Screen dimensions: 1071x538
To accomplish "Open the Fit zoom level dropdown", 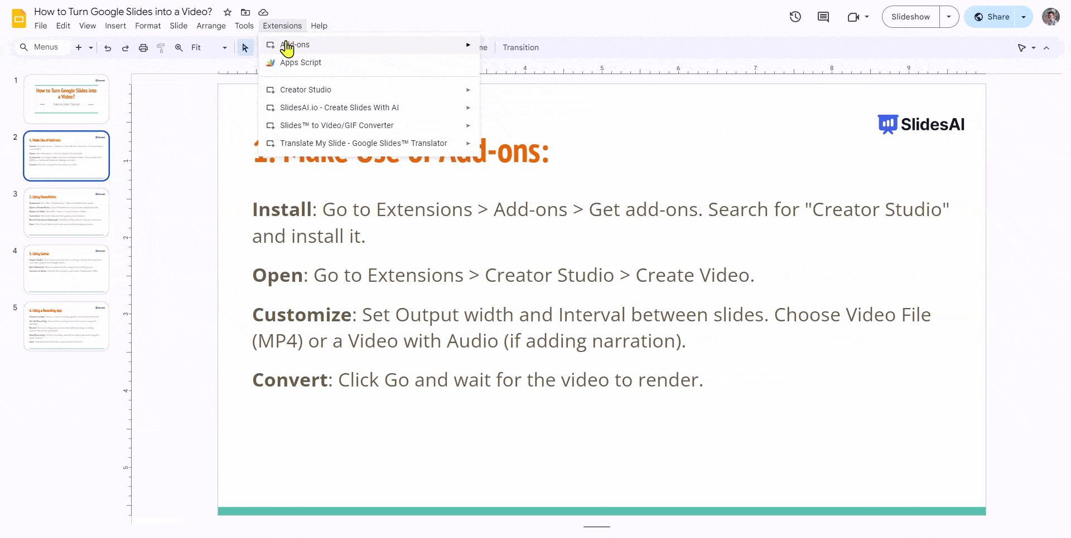I will point(225,47).
